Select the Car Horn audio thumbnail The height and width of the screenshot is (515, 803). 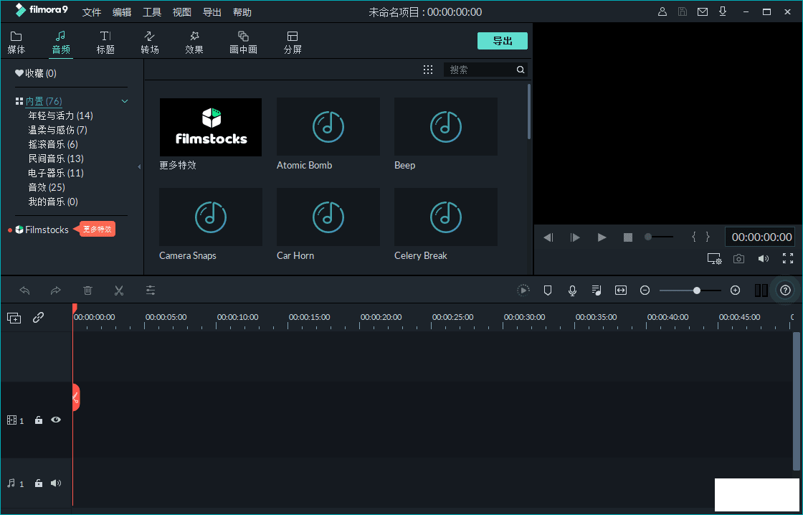(x=328, y=217)
